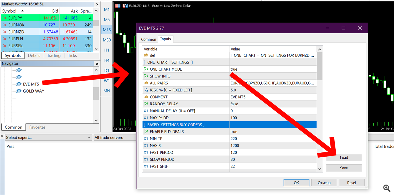
Task: Click the Market Watch scrollbar down arrow
Action: point(96,49)
